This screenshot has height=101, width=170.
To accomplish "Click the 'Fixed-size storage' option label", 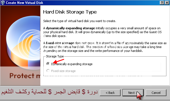I will click(x=63, y=71).
